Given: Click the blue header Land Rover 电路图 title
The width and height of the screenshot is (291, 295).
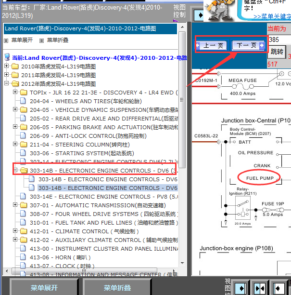Looking at the screenshot, I should click(90, 28).
